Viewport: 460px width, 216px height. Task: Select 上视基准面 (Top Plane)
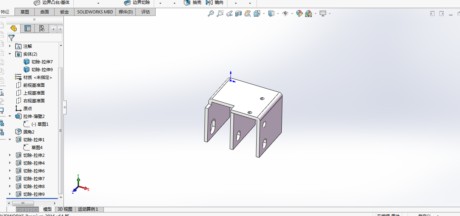click(x=30, y=93)
